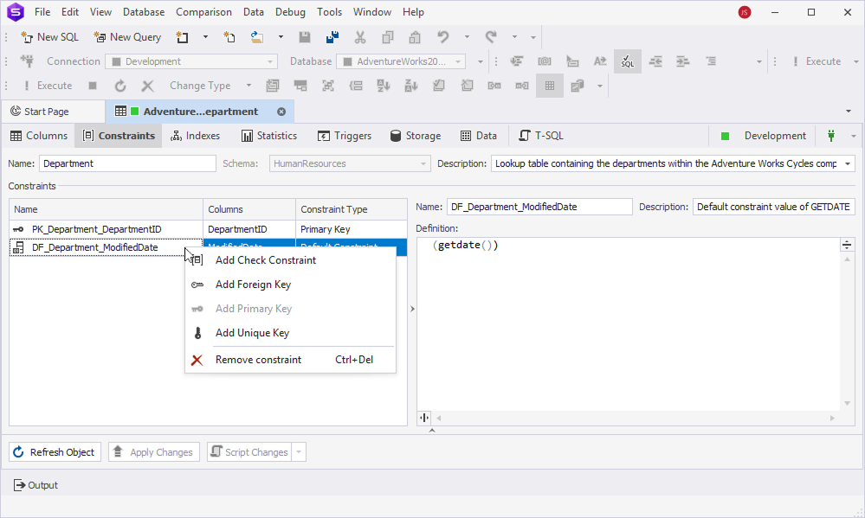Open dropdown arrow next to Open folder
The image size is (865, 518).
click(x=281, y=37)
